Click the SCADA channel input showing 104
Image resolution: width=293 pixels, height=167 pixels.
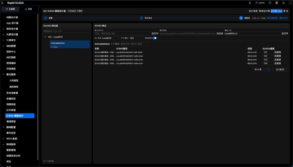(x=268, y=63)
